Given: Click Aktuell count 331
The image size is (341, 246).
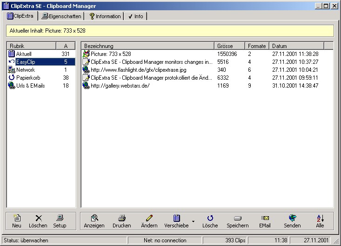Looking at the screenshot, I should coord(66,54).
